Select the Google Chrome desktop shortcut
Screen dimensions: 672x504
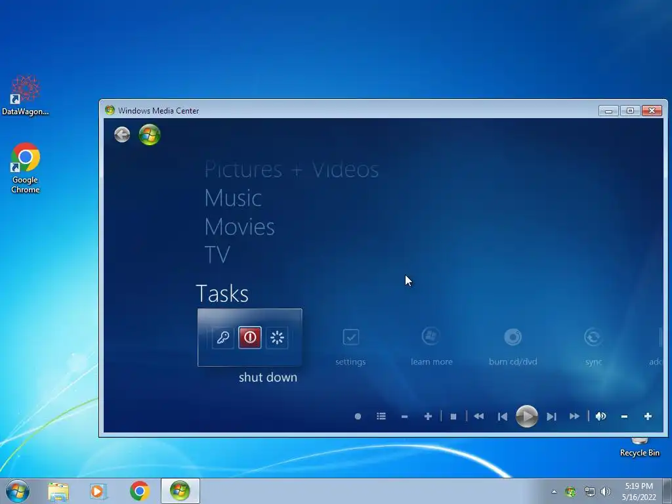point(26,168)
